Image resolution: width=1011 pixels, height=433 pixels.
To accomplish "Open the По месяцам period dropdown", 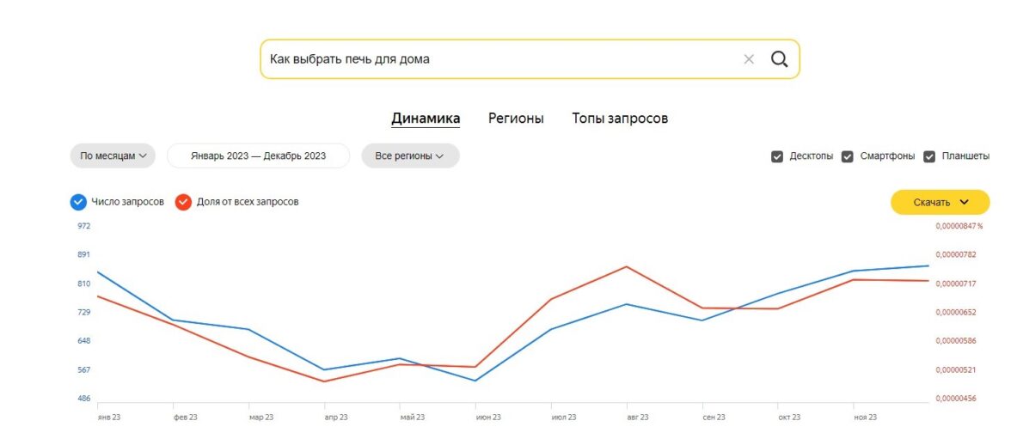I will point(113,156).
